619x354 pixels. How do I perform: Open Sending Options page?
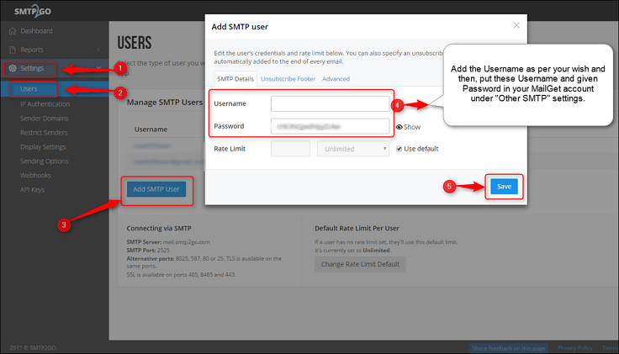[45, 161]
